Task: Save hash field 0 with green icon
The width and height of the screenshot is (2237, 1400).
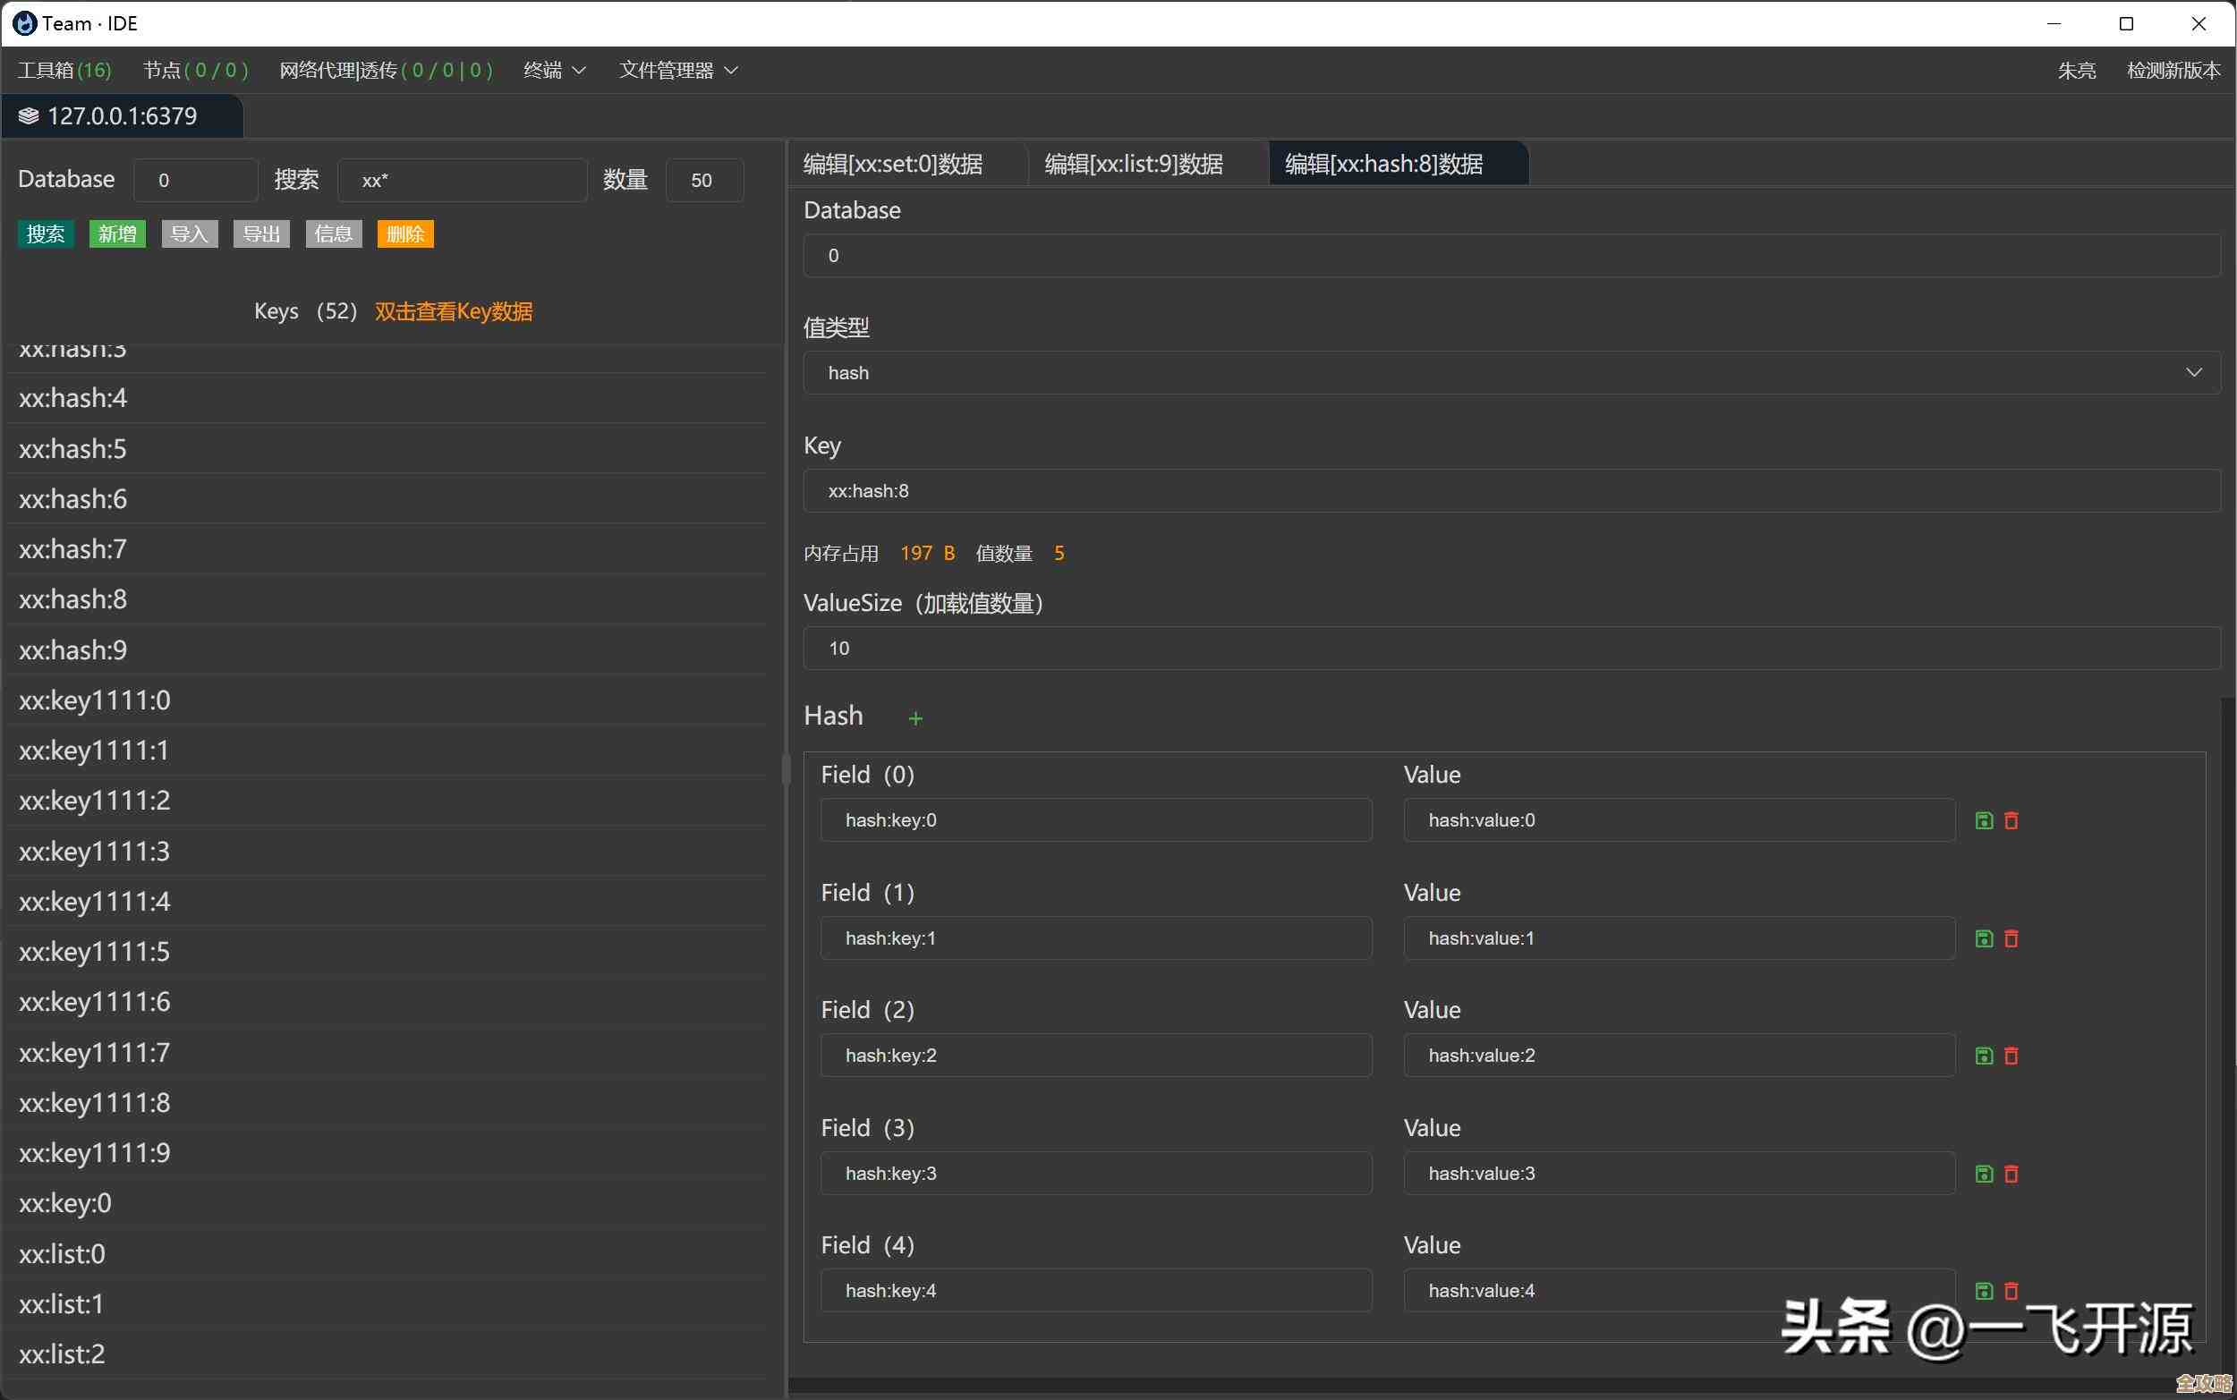Action: (1983, 820)
